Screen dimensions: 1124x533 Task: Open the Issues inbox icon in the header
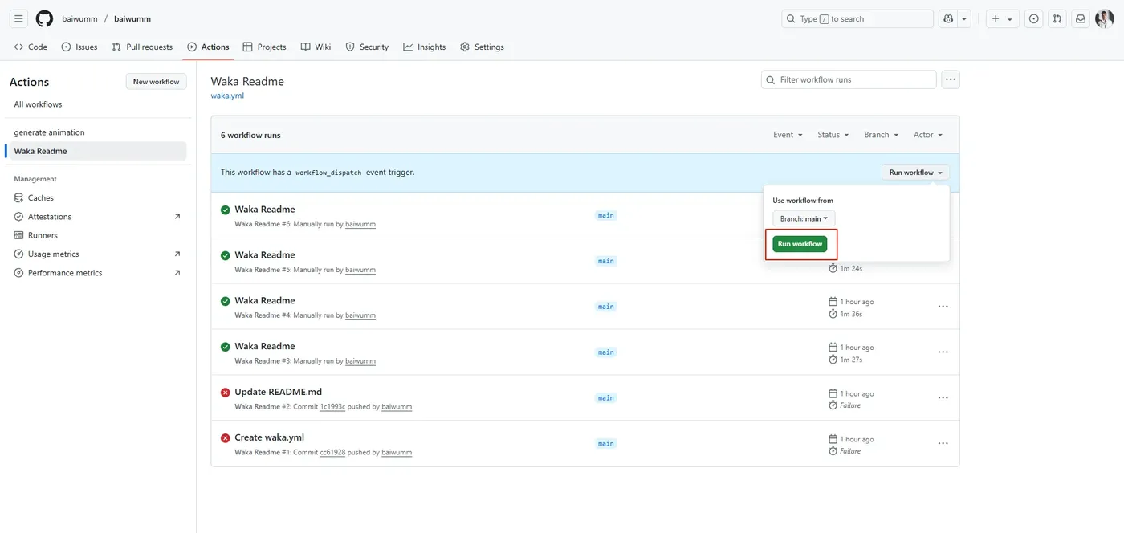[1034, 18]
